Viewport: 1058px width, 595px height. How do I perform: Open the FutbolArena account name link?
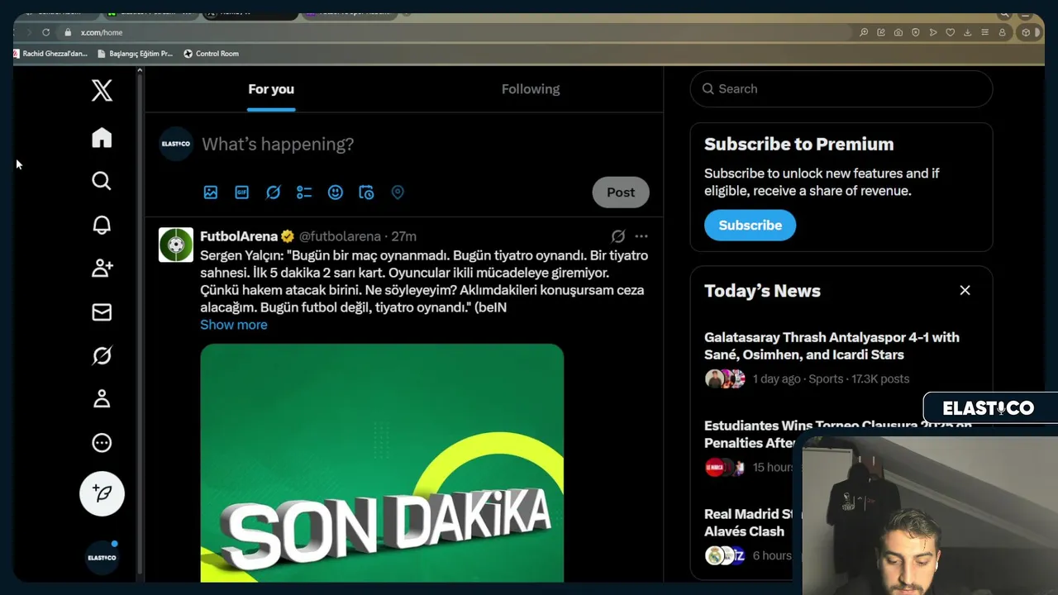point(239,236)
